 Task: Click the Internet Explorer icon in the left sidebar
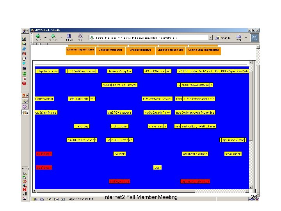coord(24,49)
